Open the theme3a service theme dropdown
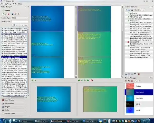The height and width of the screenshot is (123, 154). click(140, 10)
